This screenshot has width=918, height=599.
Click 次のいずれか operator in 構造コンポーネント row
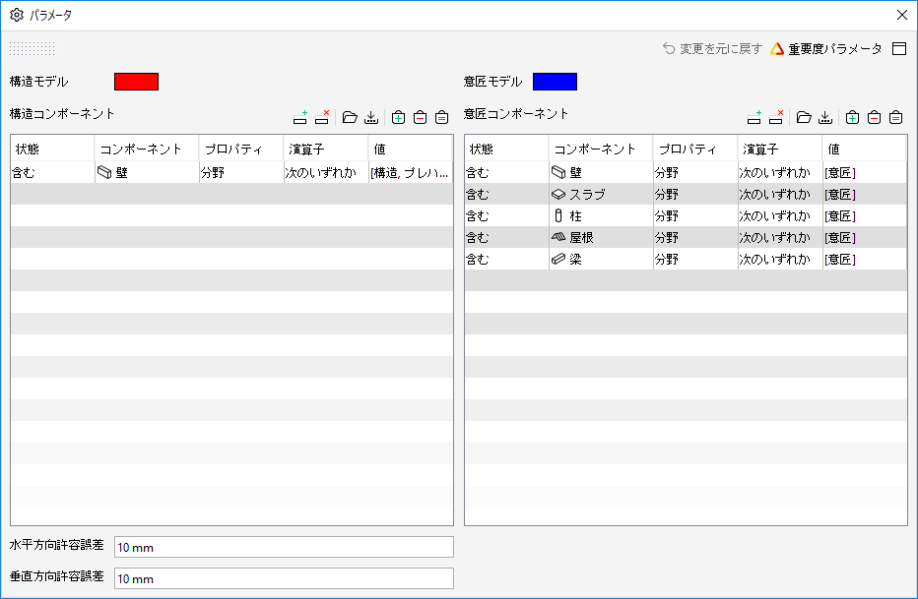pyautogui.click(x=326, y=172)
